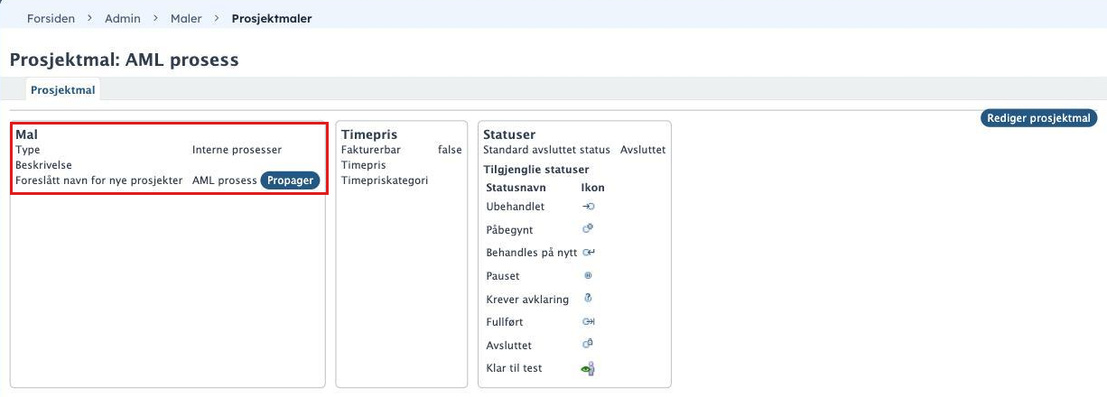The height and width of the screenshot is (397, 1107).
Task: Click the Fakturerbar label
Action: click(x=371, y=150)
